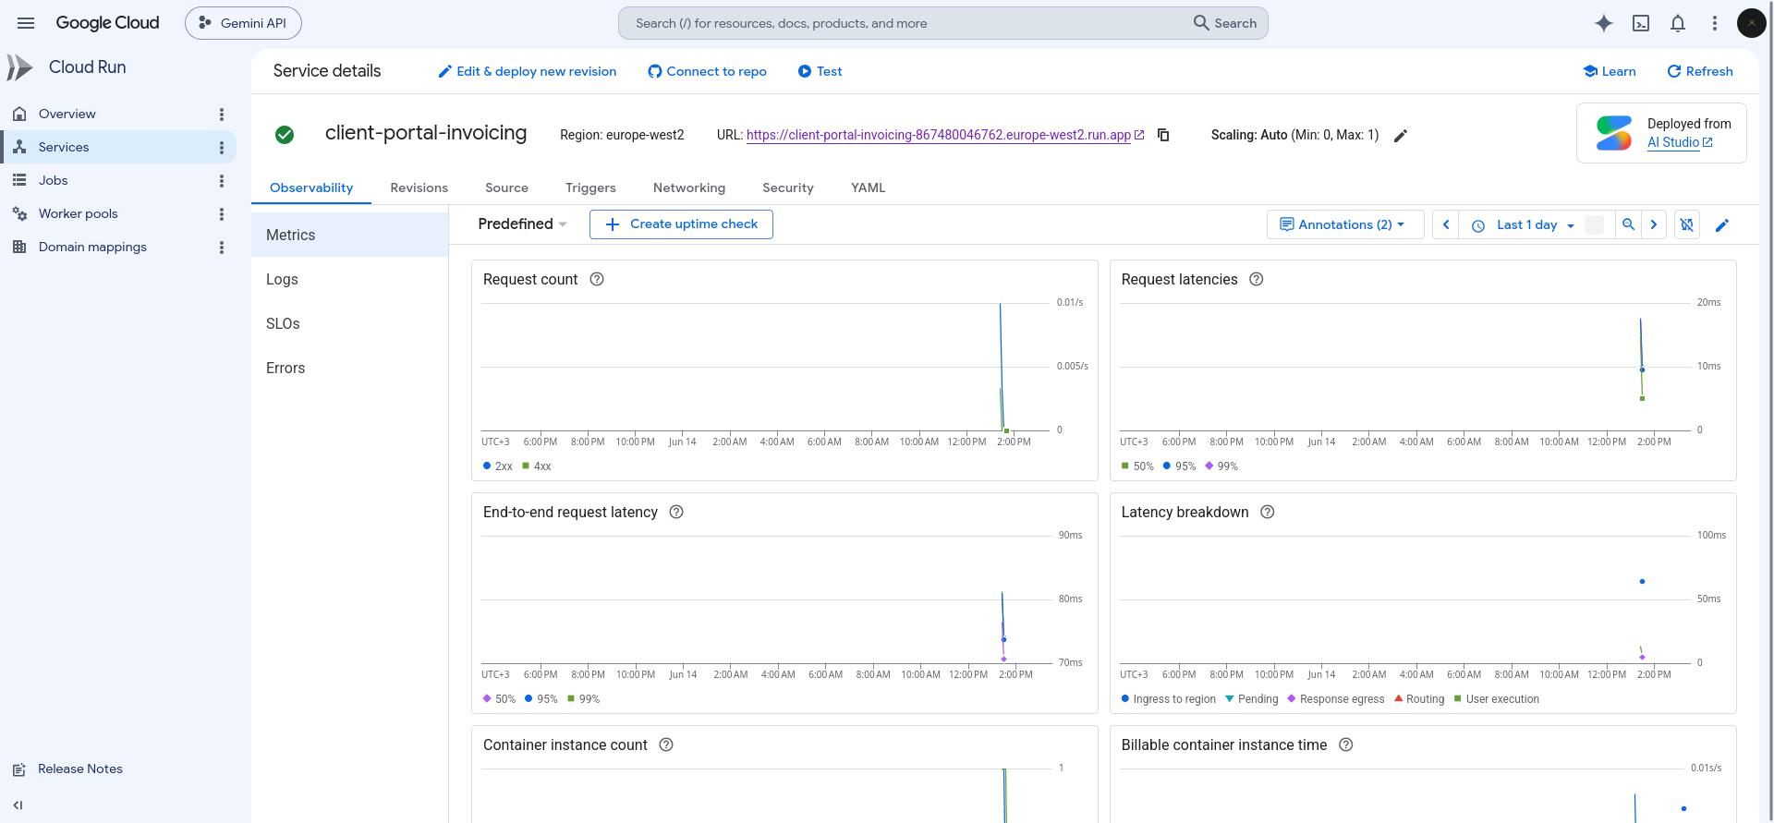
Task: Collapse the left navigation panel
Action: coord(18,805)
